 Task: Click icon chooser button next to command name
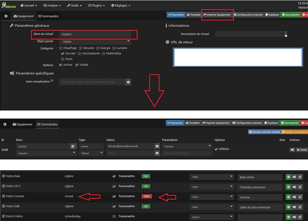click(x=73, y=146)
